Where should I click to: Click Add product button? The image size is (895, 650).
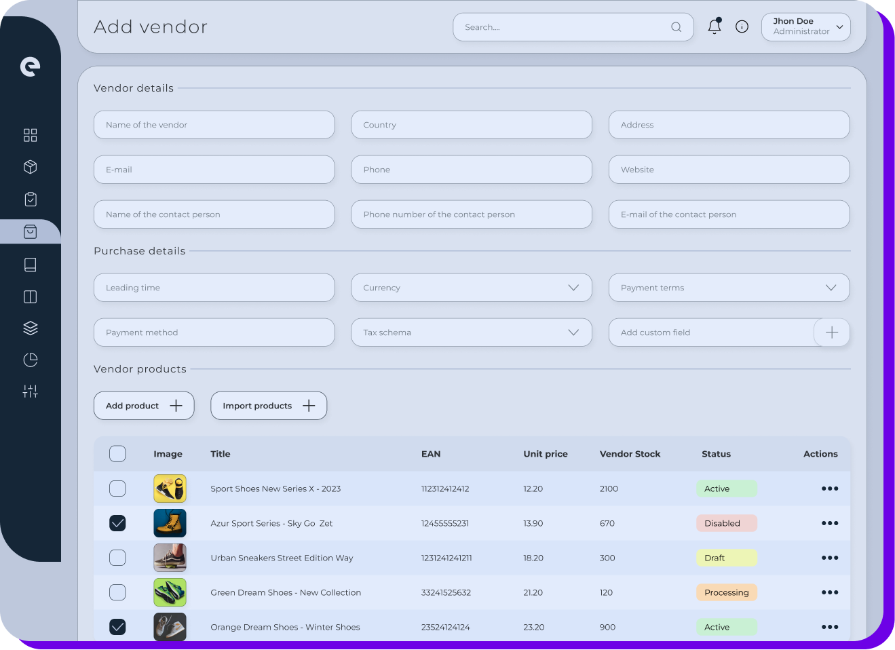click(x=143, y=405)
